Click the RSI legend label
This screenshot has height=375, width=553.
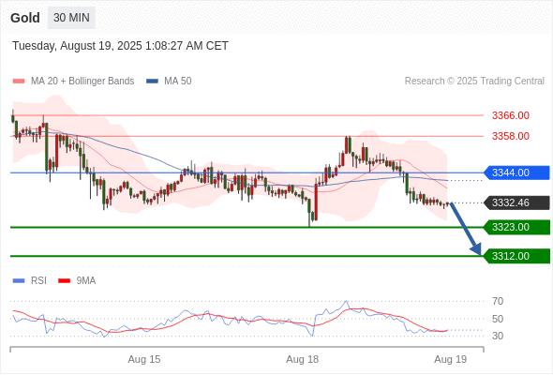38,281
